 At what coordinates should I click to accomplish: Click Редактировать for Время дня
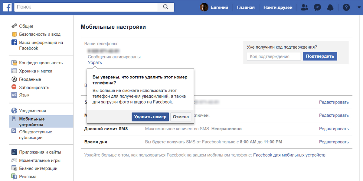pyautogui.click(x=334, y=142)
